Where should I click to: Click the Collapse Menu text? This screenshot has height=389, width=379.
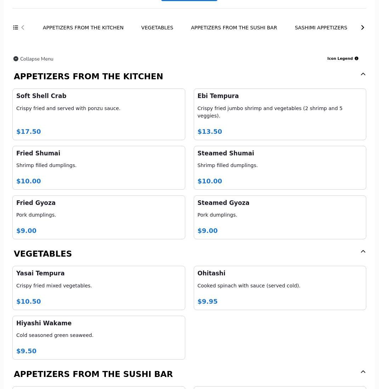[x=36, y=59]
